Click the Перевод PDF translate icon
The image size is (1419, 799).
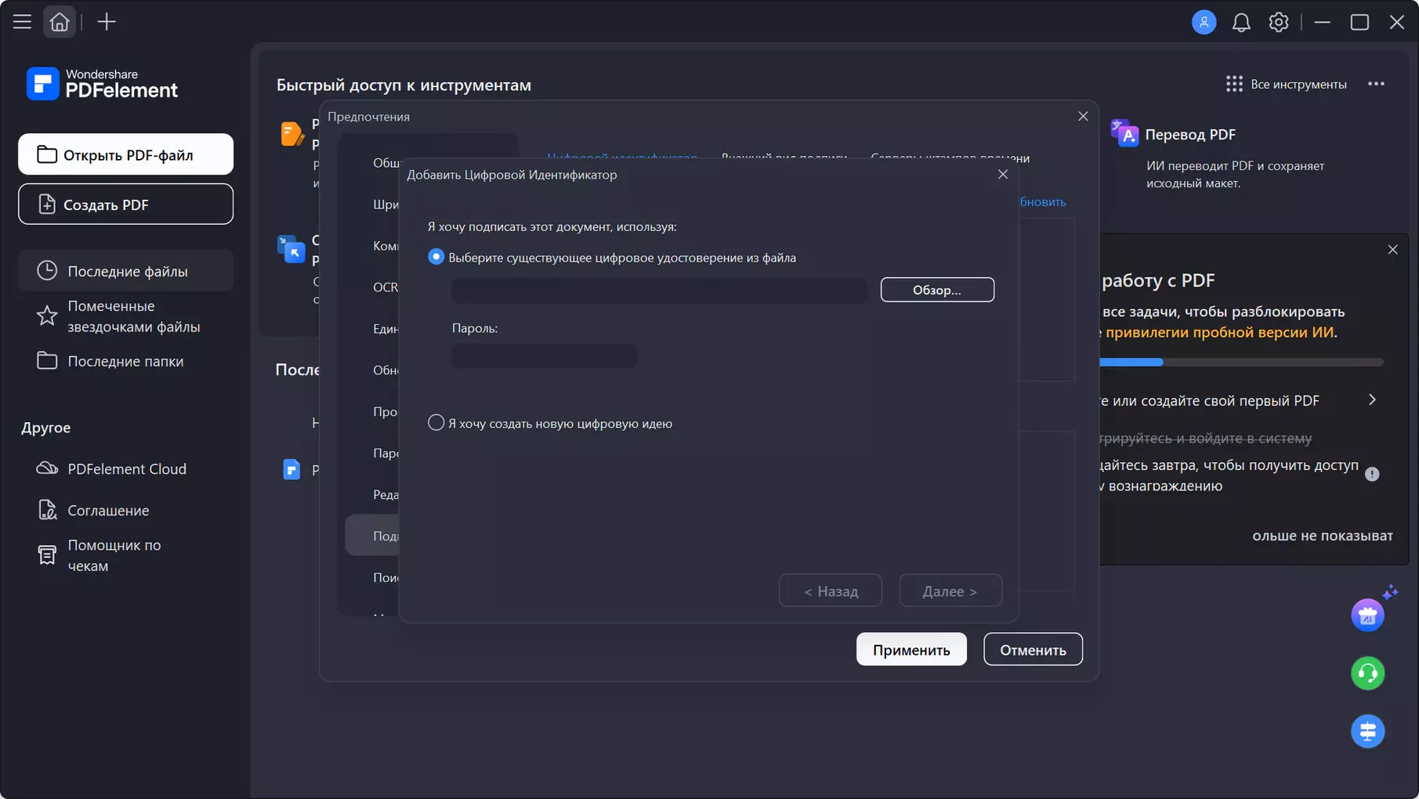tap(1124, 134)
